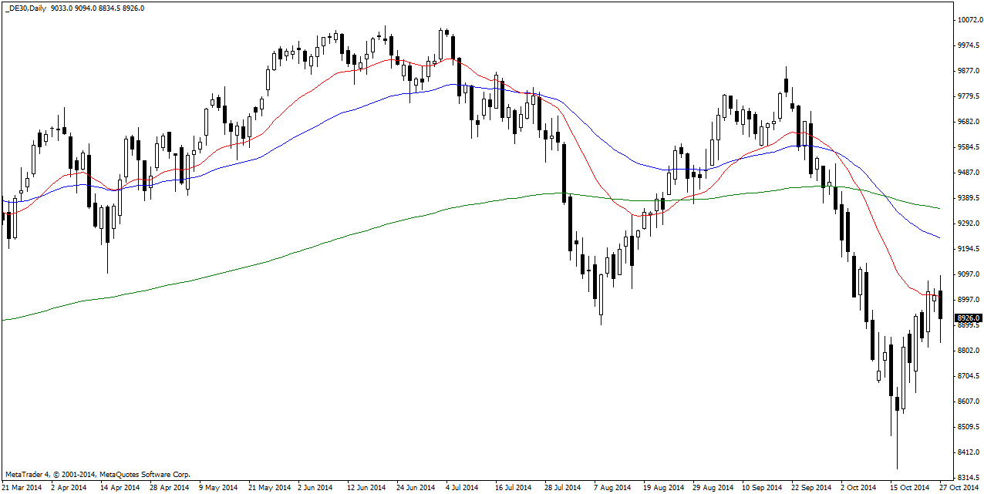The image size is (984, 494).
Task: Click the MetaTrader 4 copyright text
Action: tap(97, 475)
